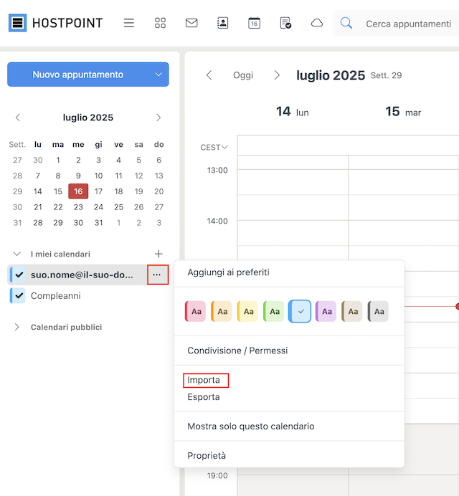This screenshot has width=459, height=496.
Task: Choose the green Aa color swatch
Action: 273,311
